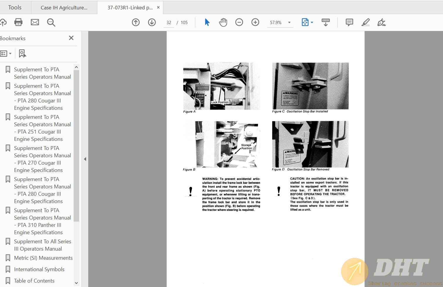The width and height of the screenshot is (443, 287).
Task: Open first Supplement To PTA Series bookmark
Action: 43,73
